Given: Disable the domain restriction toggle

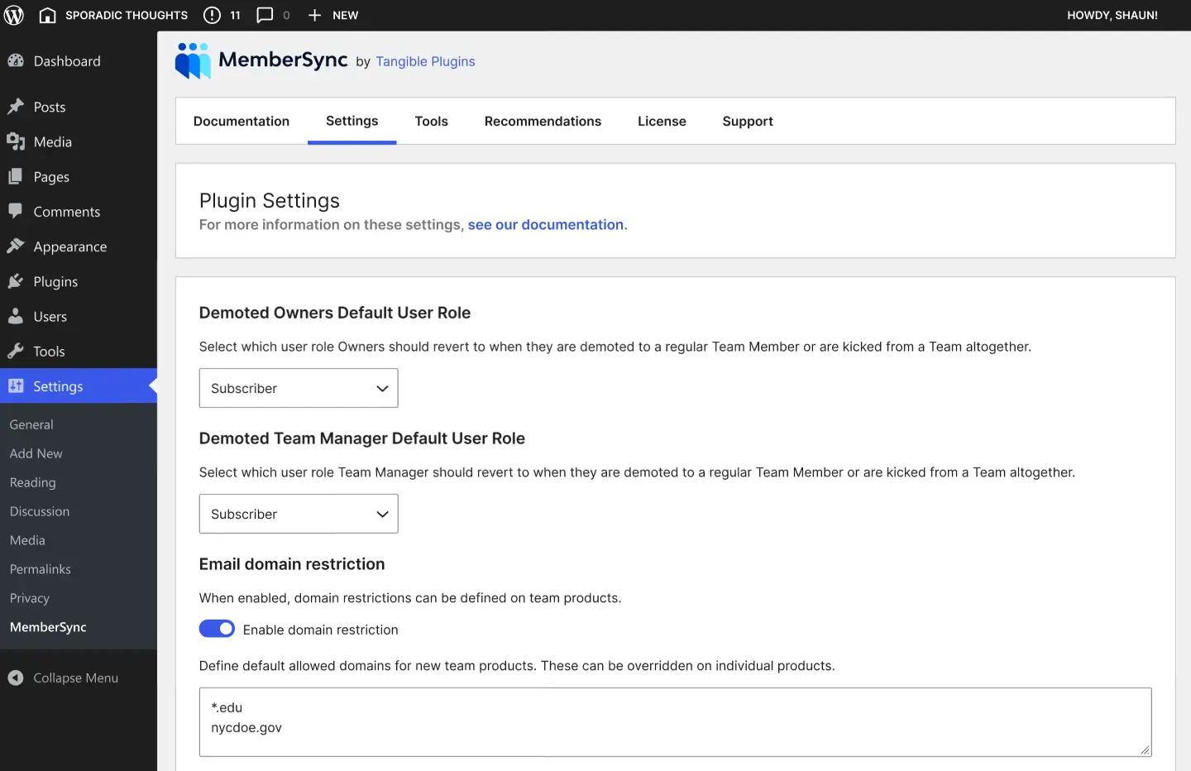Looking at the screenshot, I should point(217,629).
